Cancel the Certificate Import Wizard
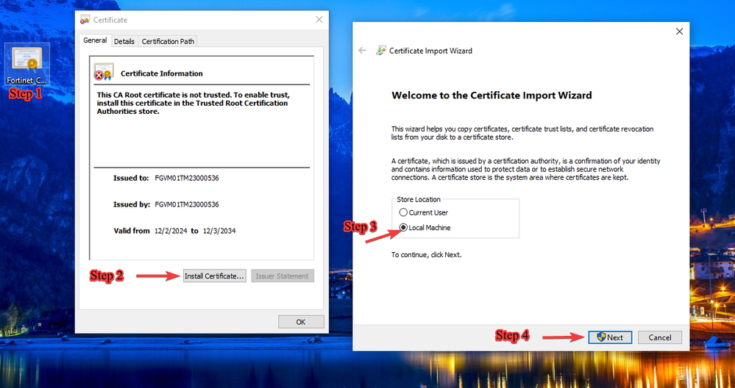Screen dimensions: 735x388 tap(660, 337)
